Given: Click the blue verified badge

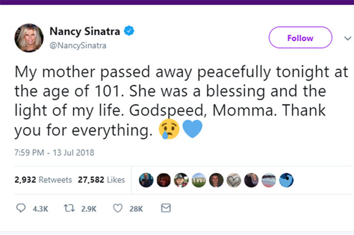Looking at the screenshot, I should [130, 31].
